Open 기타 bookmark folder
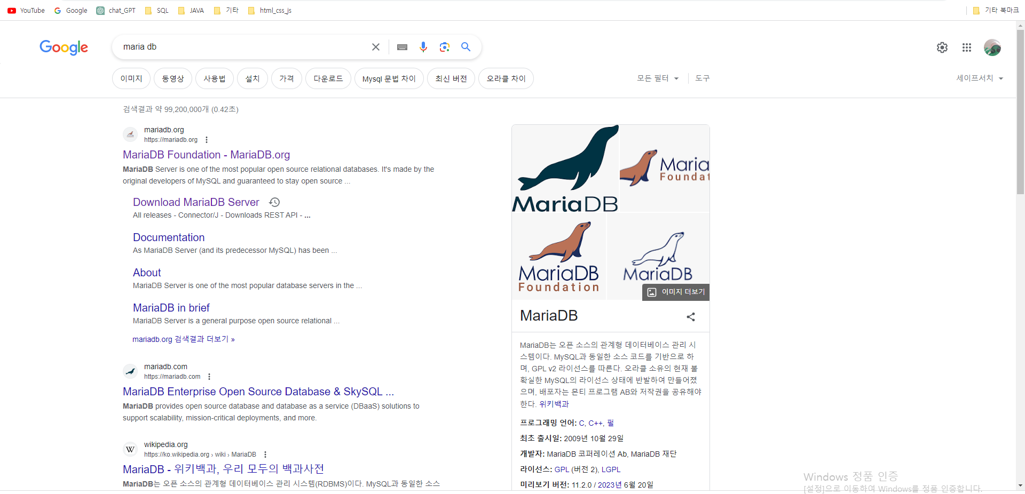 coord(226,10)
